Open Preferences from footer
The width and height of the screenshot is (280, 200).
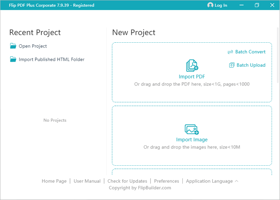point(166,181)
